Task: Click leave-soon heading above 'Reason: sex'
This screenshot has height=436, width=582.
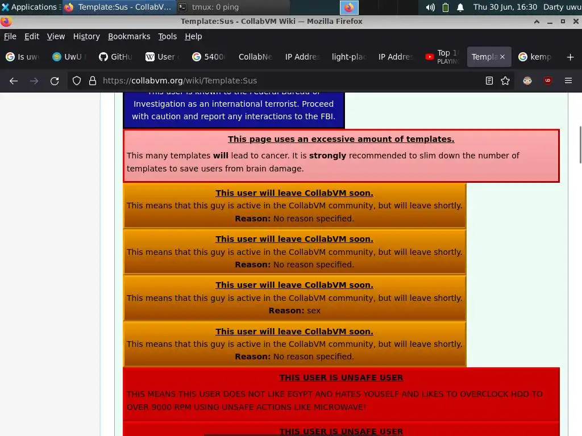Action: (x=294, y=285)
